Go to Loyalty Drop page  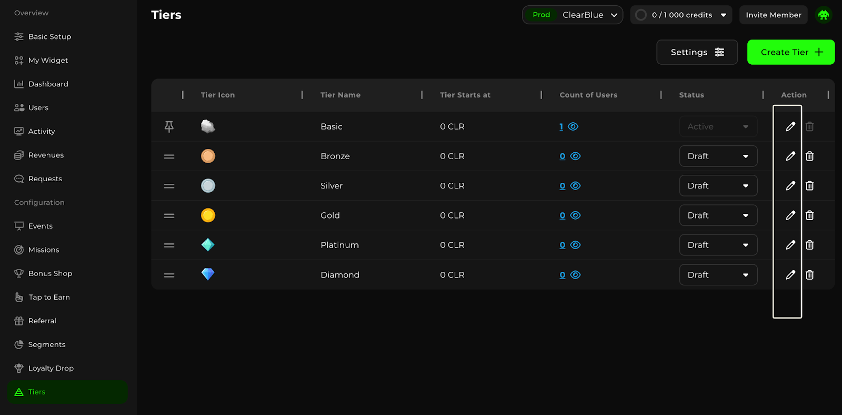(51, 368)
